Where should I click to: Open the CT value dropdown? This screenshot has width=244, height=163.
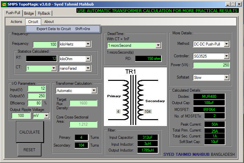[54, 68]
